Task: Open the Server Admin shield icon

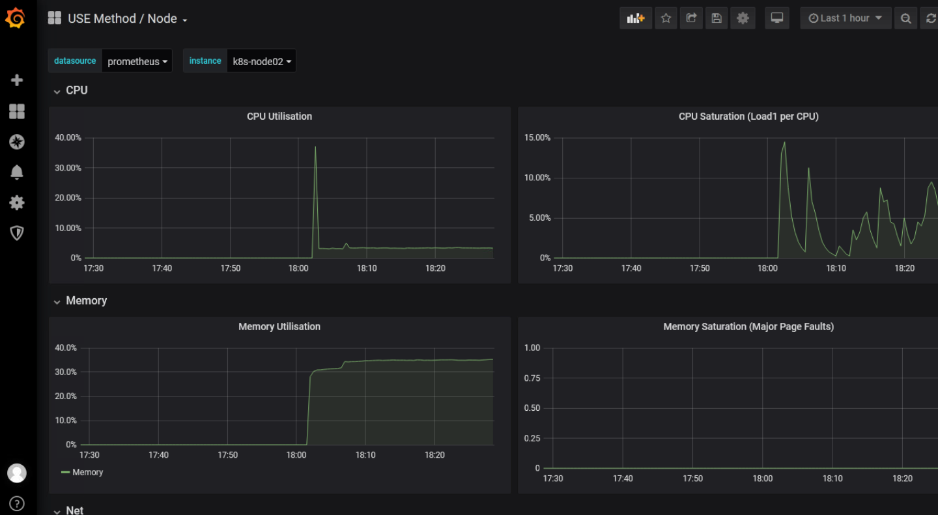Action: pyautogui.click(x=17, y=232)
